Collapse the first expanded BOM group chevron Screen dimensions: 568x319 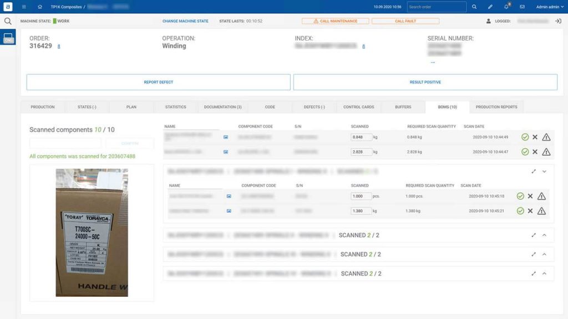tap(544, 172)
